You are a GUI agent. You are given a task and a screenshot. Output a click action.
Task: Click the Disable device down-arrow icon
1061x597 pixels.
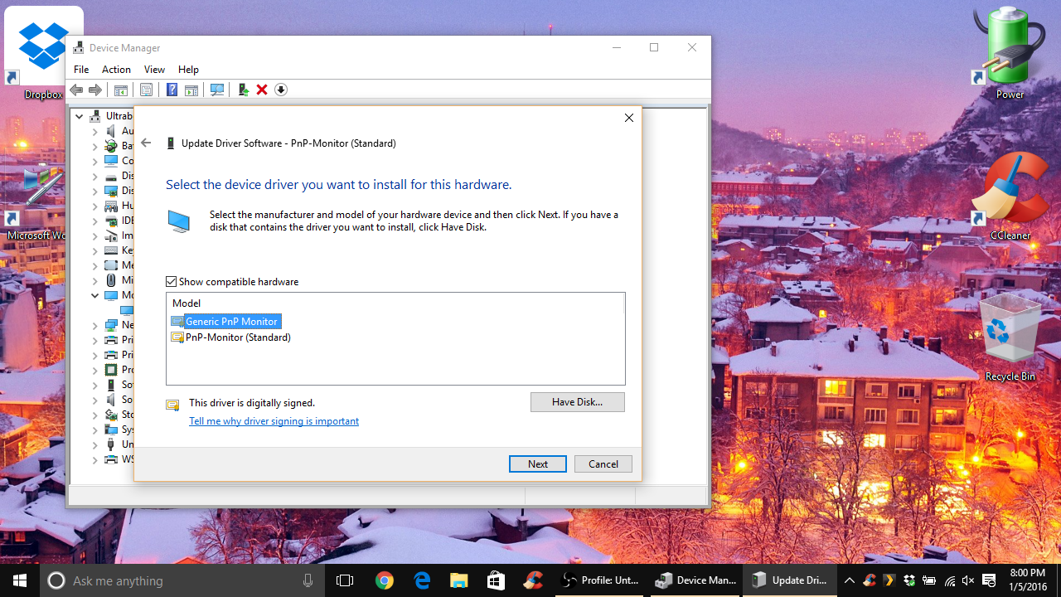[x=281, y=90]
